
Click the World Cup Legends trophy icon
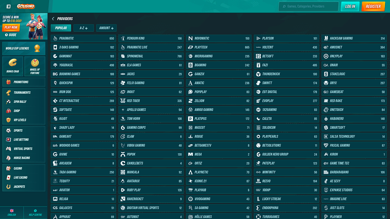pyautogui.click(x=37, y=48)
